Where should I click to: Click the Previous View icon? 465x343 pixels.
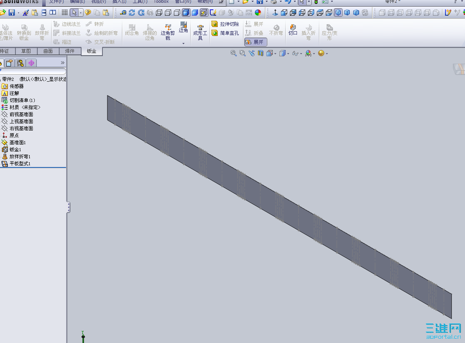tap(252, 53)
